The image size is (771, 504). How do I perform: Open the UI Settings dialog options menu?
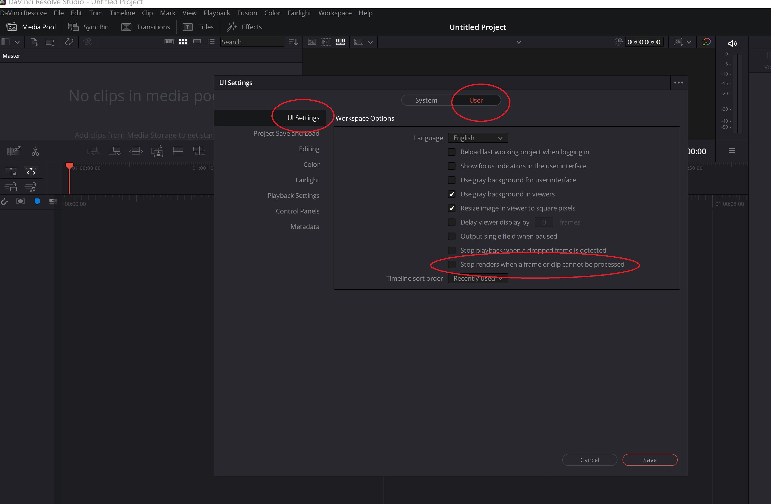click(678, 83)
